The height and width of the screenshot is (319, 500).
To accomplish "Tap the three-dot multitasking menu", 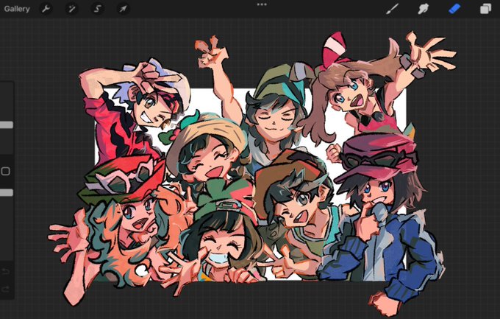I will point(262,4).
